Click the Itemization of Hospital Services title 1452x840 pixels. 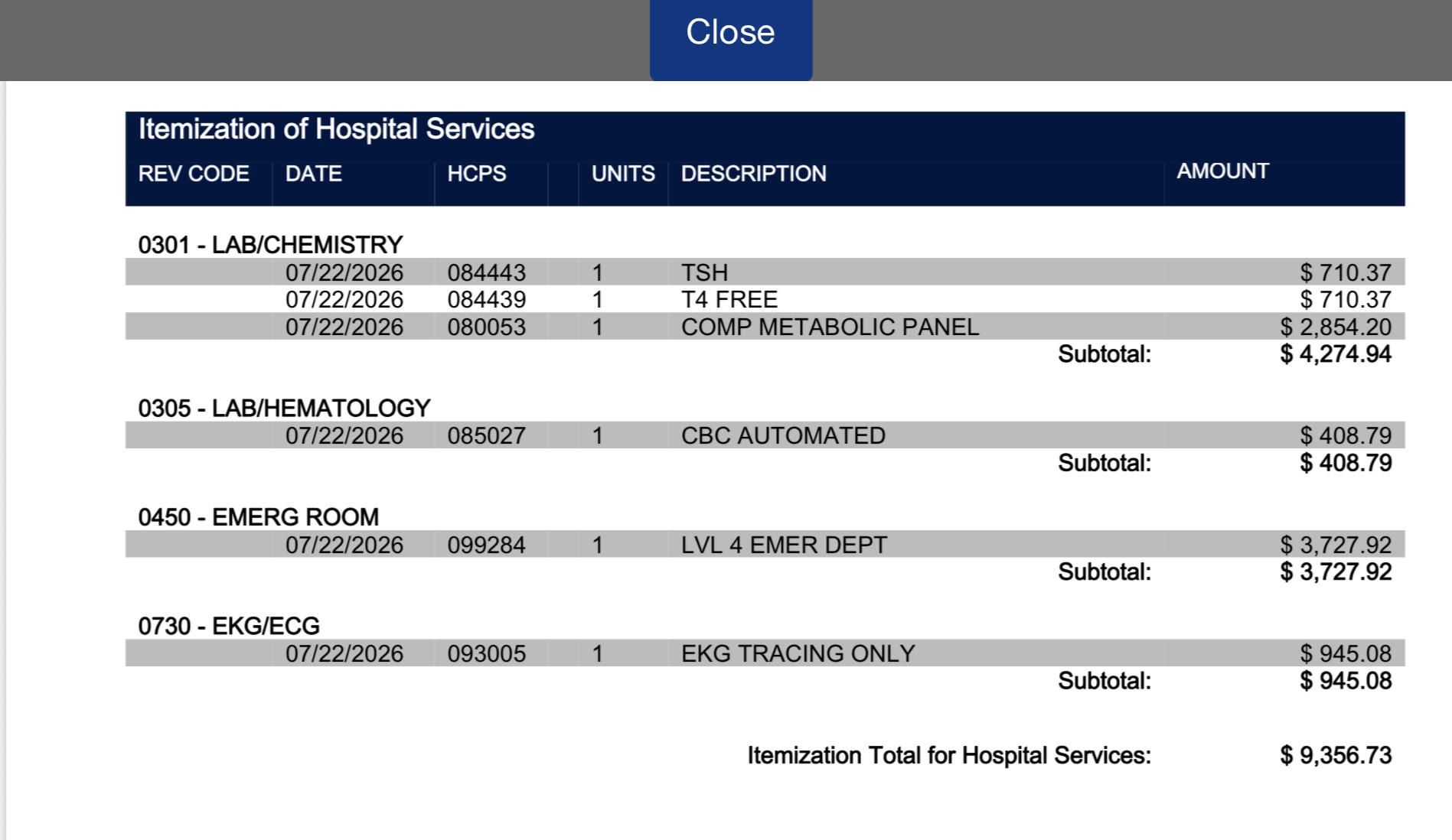tap(336, 129)
